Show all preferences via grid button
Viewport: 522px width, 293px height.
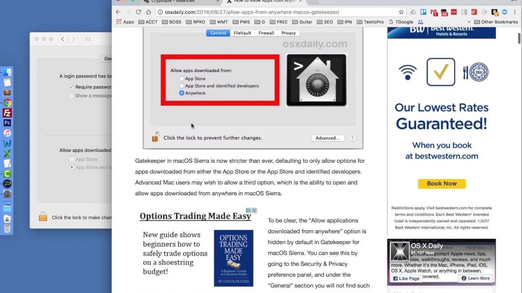[88, 39]
